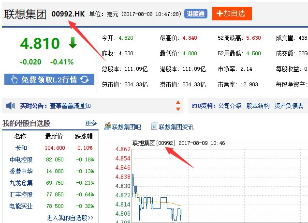308x223 pixels.
Task: Open 公司介绍 F10 link
Action: tap(230, 106)
